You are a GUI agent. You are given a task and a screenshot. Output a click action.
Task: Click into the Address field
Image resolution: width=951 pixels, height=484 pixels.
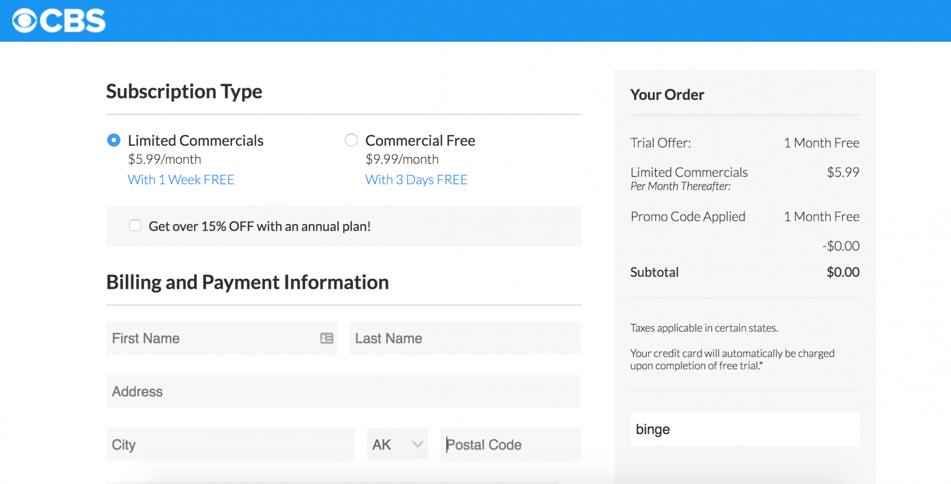tap(343, 391)
